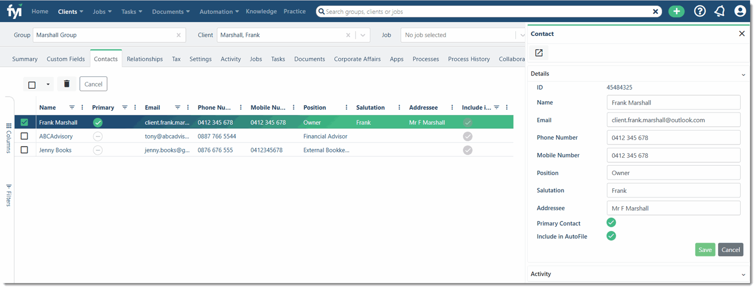Open the ABCAdvisory contact link
This screenshot has width=756, height=289.
(56, 136)
